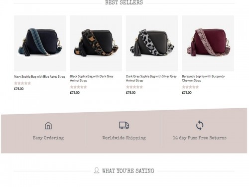Open Black Sophia Bag with animal strap image
Image resolution: width=249 pixels, height=187 pixels.
tap(96, 43)
